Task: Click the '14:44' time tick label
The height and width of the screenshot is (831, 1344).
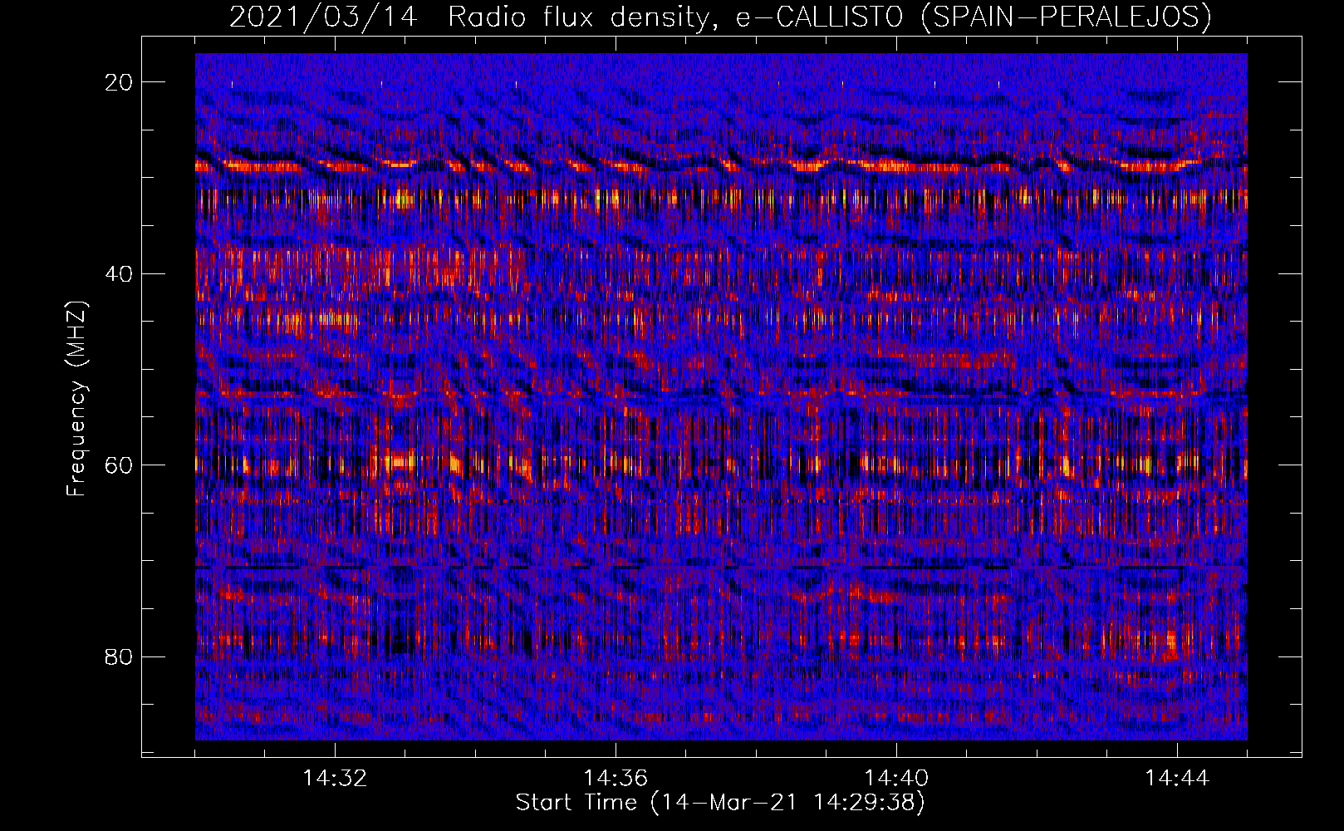Action: [x=1177, y=779]
